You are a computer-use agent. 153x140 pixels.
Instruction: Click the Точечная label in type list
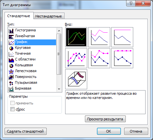pos(23,53)
